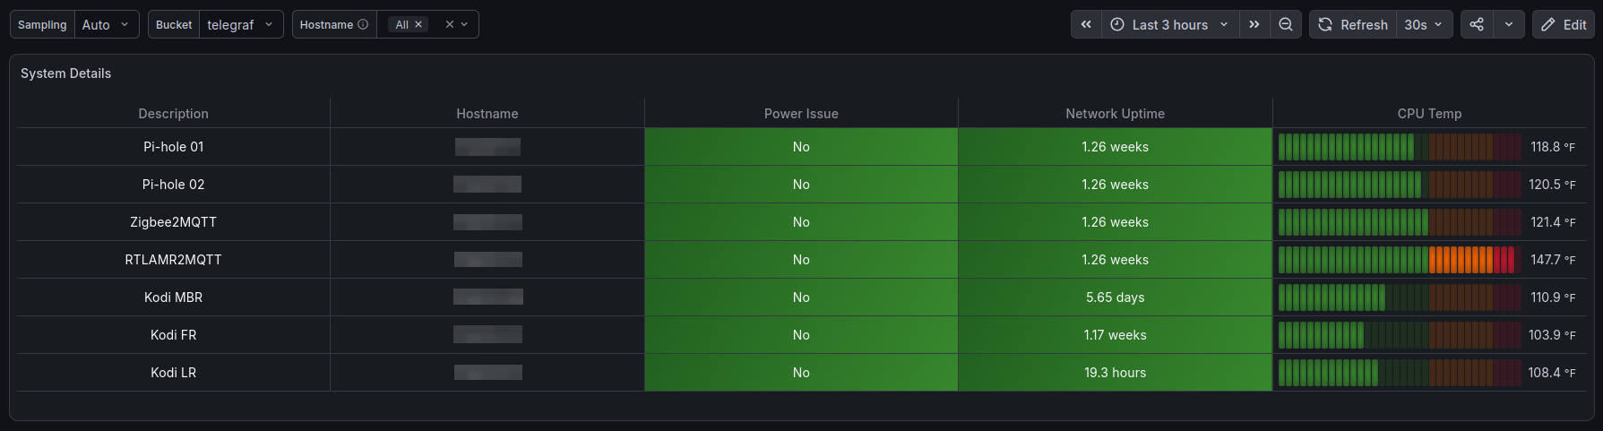Remove the All hostname filter chip
The height and width of the screenshot is (431, 1603).
418,24
